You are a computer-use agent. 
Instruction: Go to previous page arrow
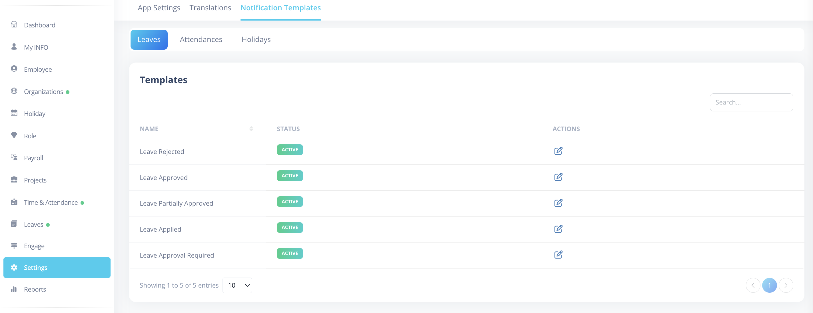753,285
